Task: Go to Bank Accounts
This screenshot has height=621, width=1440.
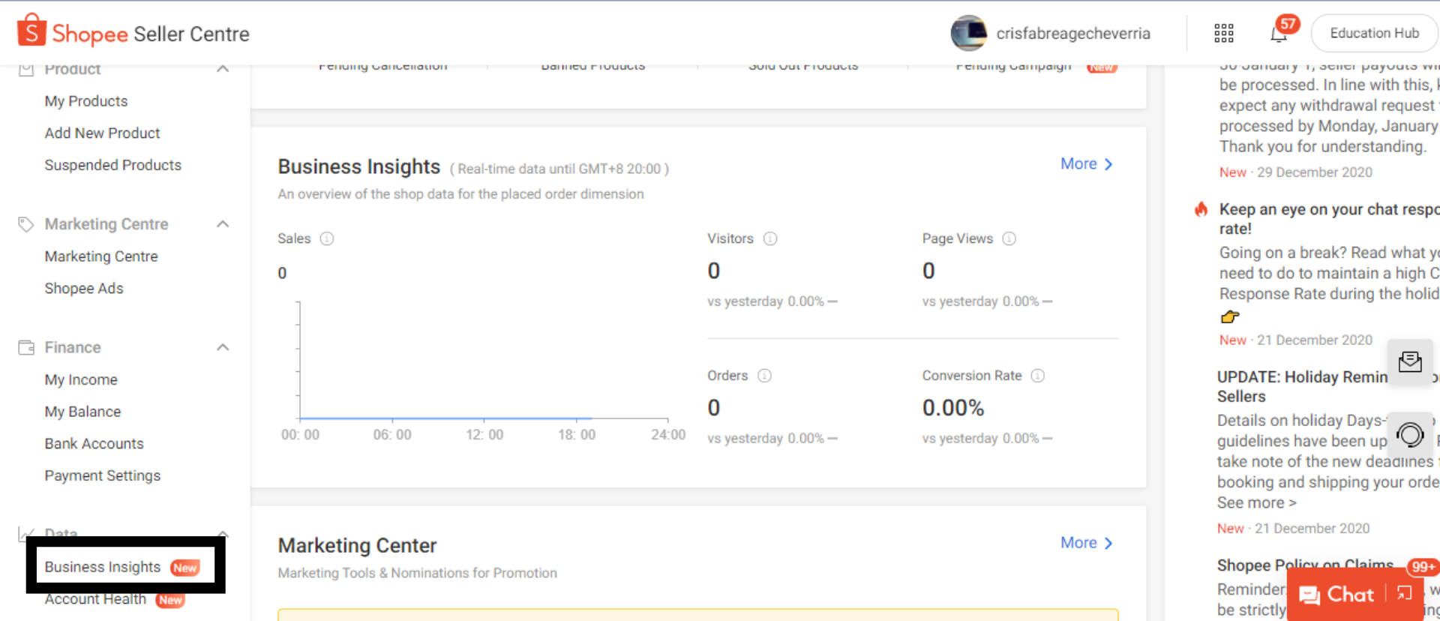Action: click(x=94, y=444)
